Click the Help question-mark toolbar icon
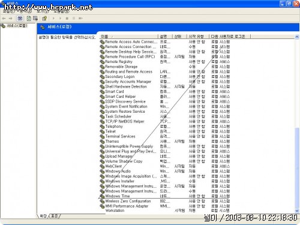Viewport: 300px width, 225px height. click(x=44, y=19)
